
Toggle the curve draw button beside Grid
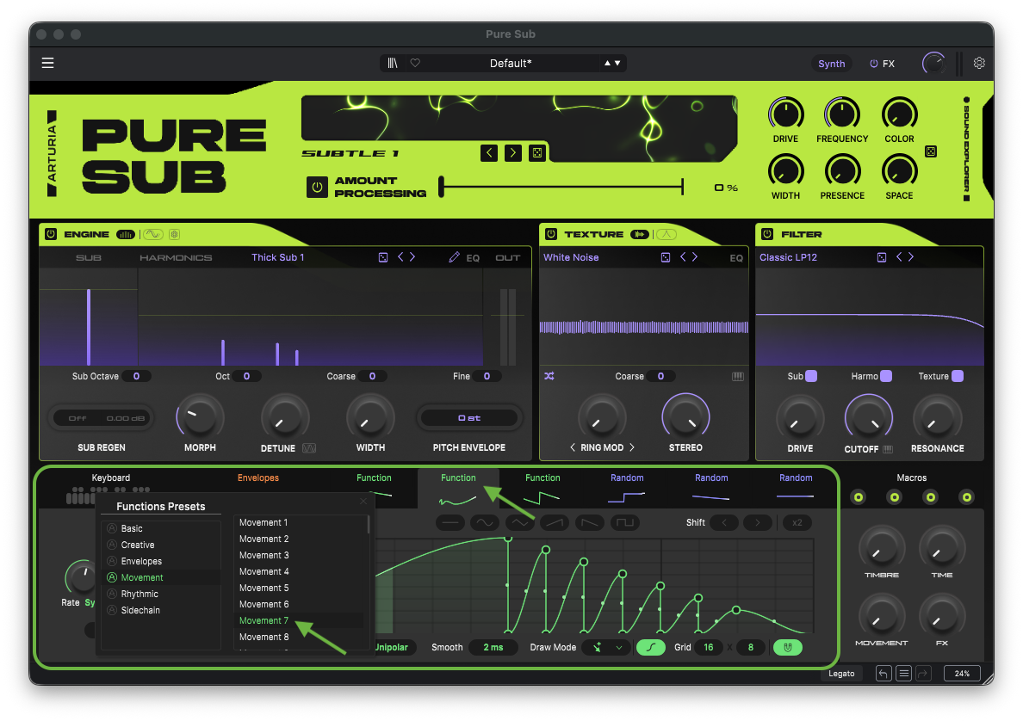[x=650, y=647]
